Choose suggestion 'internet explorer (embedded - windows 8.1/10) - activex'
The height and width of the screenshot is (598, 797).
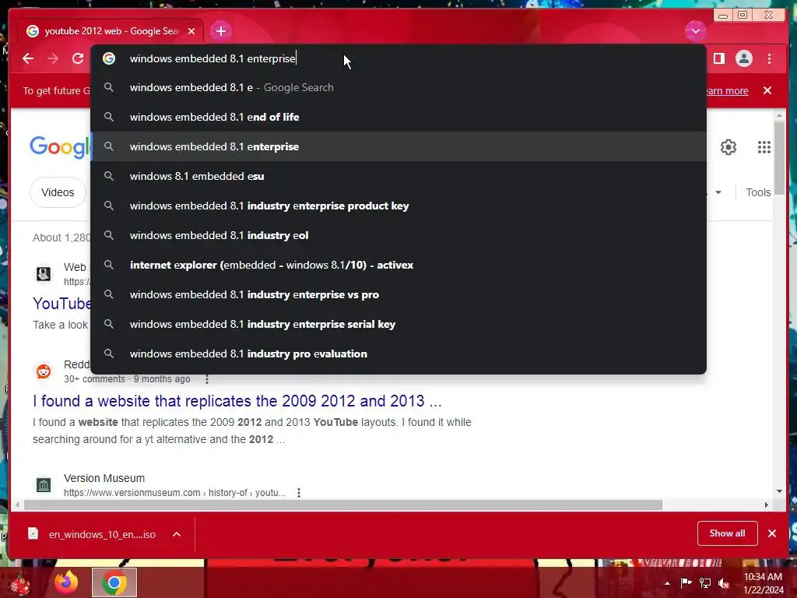pyautogui.click(x=398, y=265)
